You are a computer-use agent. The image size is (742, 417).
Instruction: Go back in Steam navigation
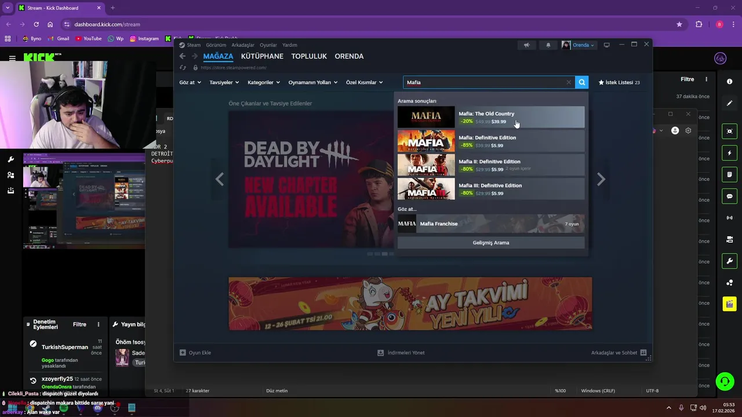pyautogui.click(x=183, y=56)
